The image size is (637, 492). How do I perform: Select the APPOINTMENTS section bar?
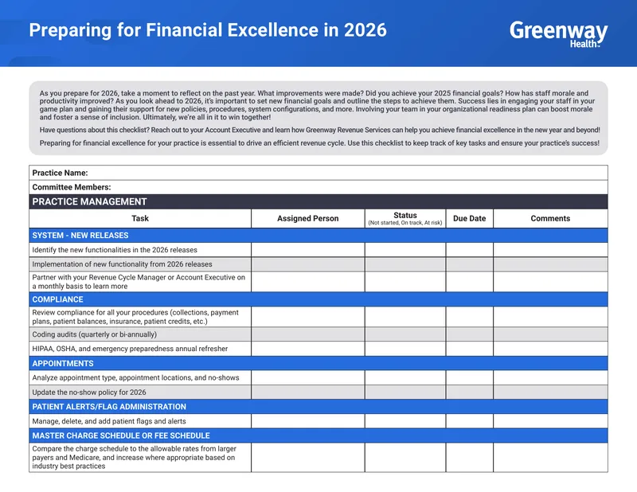[x=318, y=363]
